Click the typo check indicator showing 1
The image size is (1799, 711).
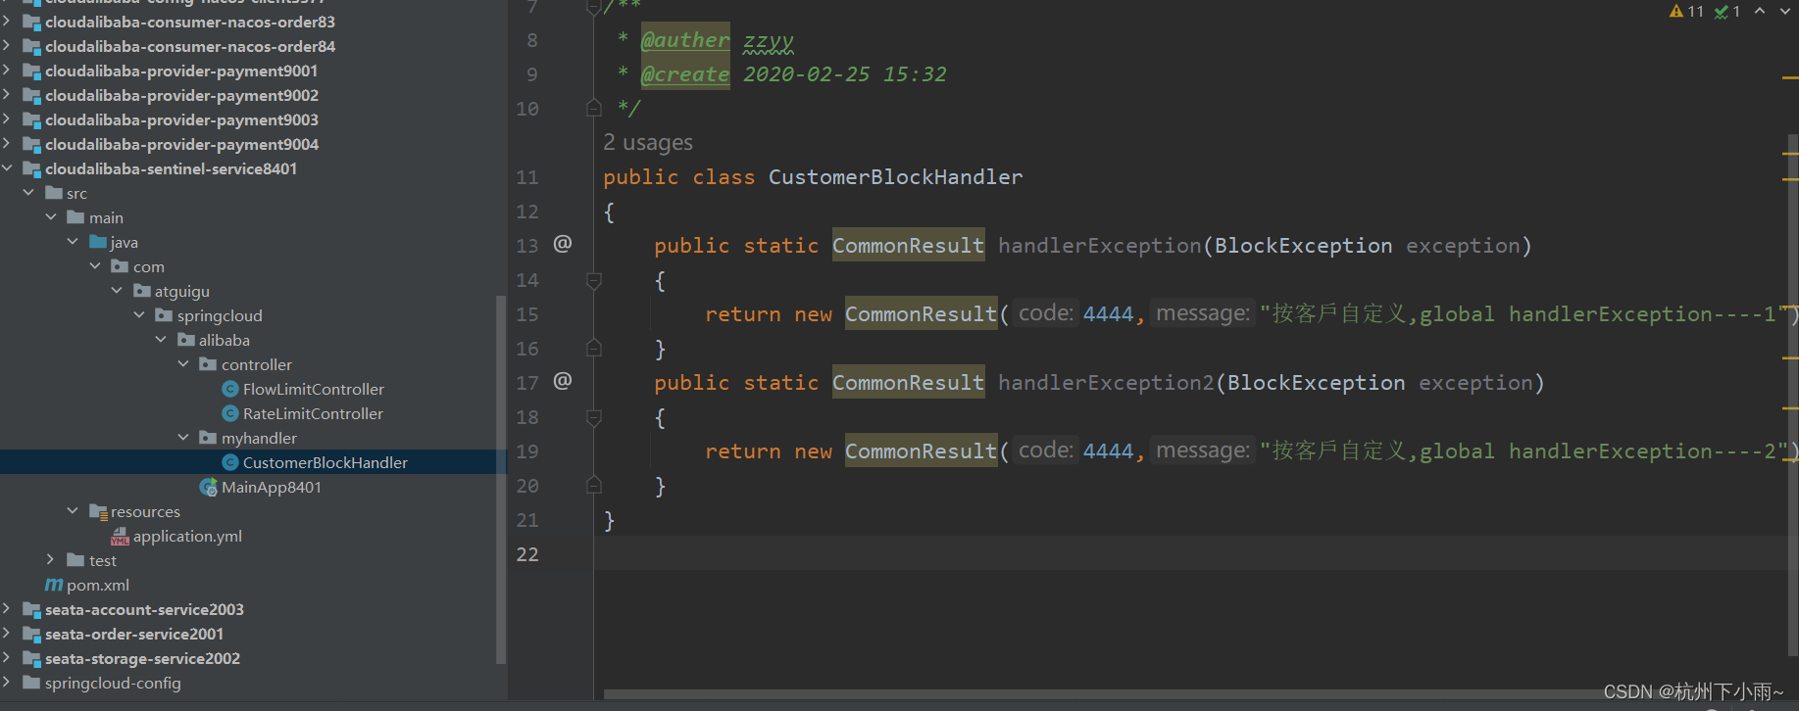[x=1727, y=11]
